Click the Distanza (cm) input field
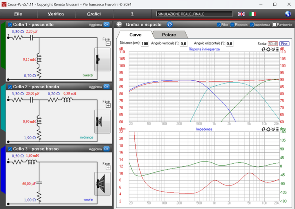 coord(145,43)
